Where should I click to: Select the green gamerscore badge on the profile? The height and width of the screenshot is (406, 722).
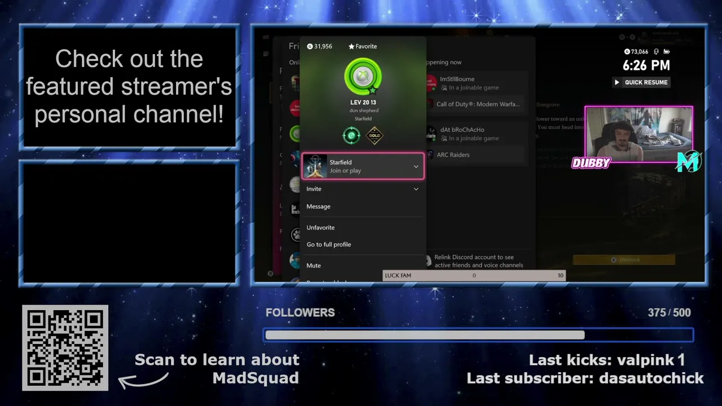click(351, 135)
